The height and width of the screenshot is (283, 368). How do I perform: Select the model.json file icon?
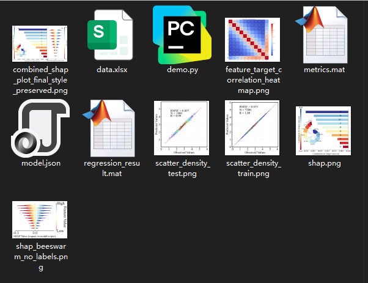40,128
